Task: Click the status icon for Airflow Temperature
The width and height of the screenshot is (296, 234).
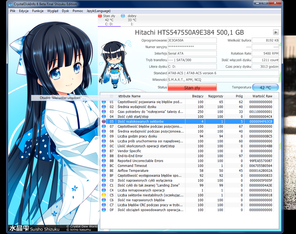Action: pos(104,170)
